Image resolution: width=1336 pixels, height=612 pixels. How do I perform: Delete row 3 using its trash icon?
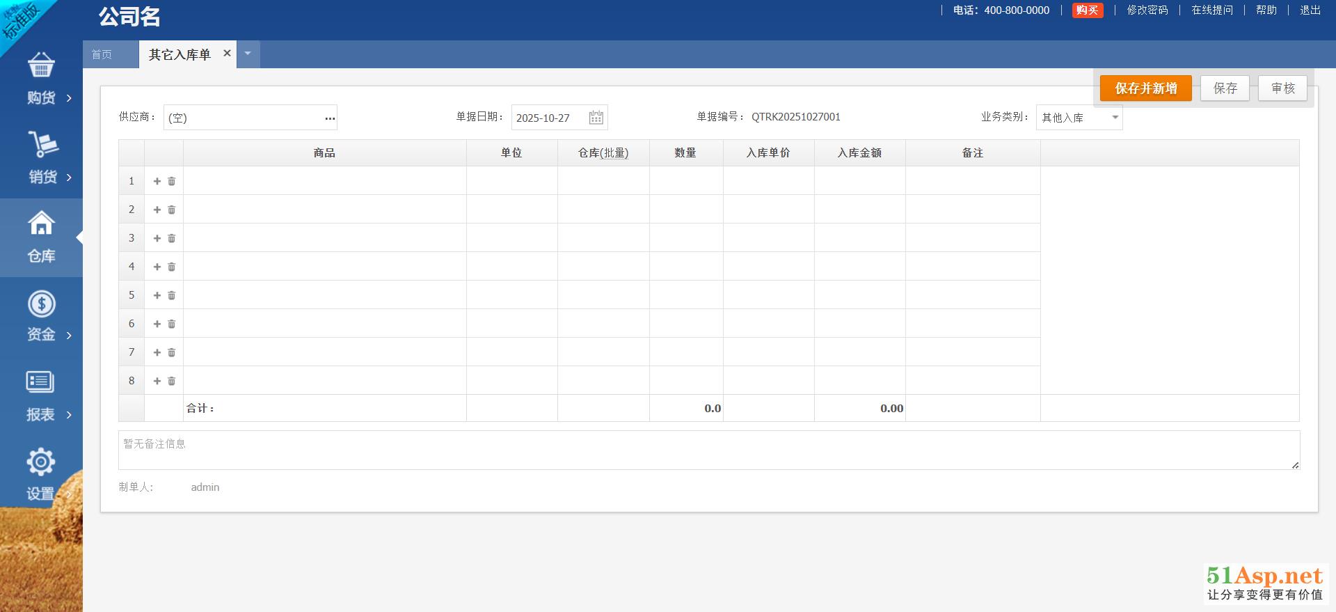coord(172,238)
